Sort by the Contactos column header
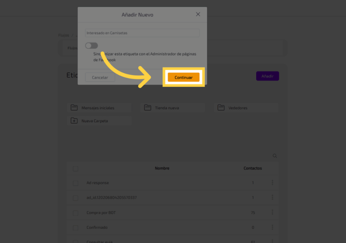Viewport: 346px width, 243px height. [x=253, y=168]
